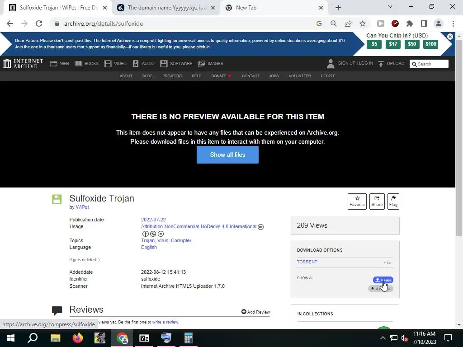Open Windows Start menu
This screenshot has height=347, width=463.
point(11,338)
